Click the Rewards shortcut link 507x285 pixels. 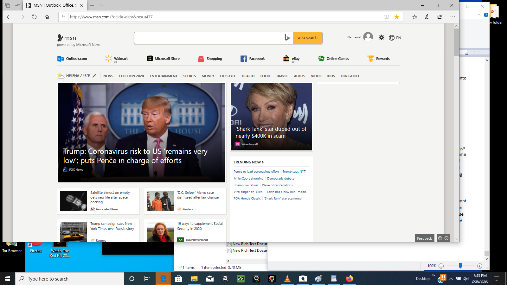pyautogui.click(x=379, y=59)
